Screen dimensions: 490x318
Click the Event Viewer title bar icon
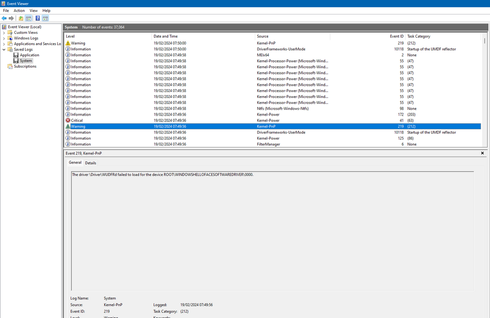(x=3, y=3)
